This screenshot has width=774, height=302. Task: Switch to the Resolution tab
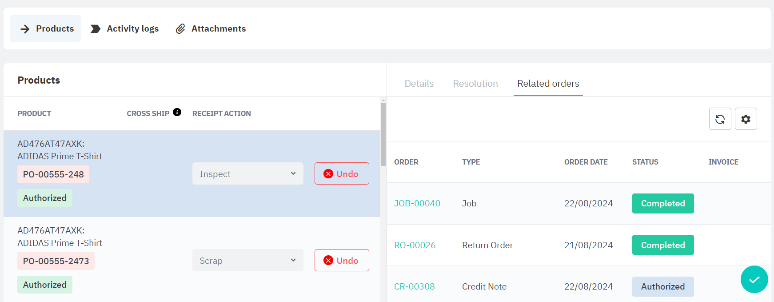pyautogui.click(x=475, y=84)
